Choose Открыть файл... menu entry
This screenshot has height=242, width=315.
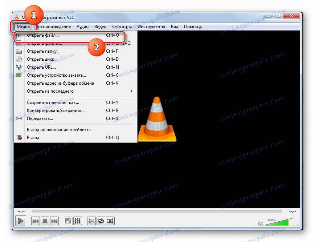76,35
